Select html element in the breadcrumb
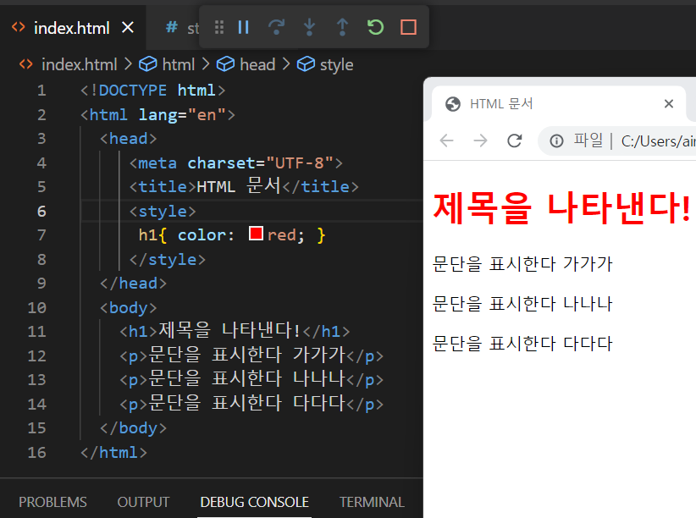 (x=179, y=65)
